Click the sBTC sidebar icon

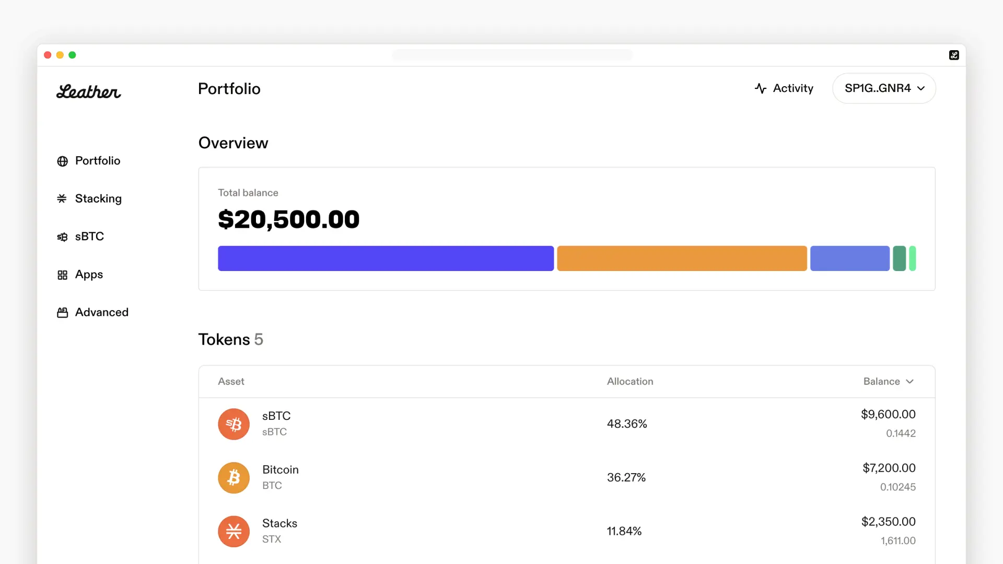(x=62, y=237)
